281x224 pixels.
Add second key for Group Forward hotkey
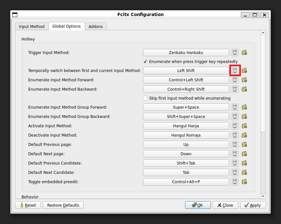[x=244, y=107]
